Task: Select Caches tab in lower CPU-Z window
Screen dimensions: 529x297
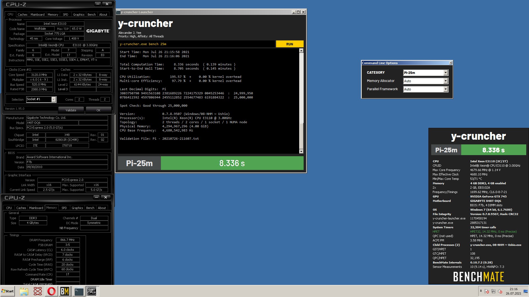Action: pos(21,208)
